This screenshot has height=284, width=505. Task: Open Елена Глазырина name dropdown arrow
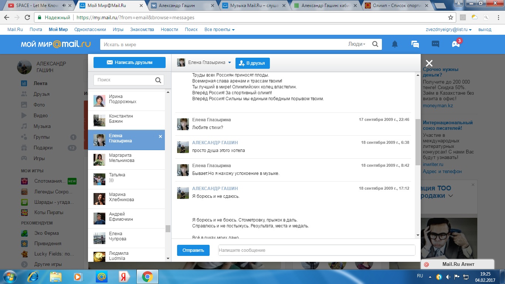(x=230, y=63)
